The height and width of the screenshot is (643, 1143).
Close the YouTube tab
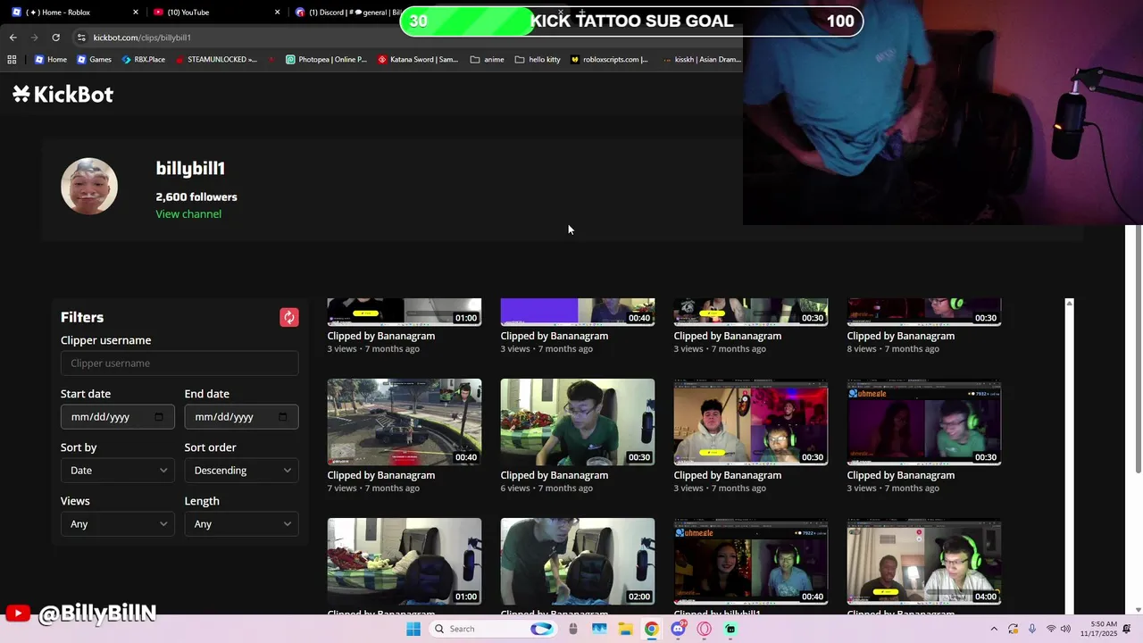coord(277,13)
